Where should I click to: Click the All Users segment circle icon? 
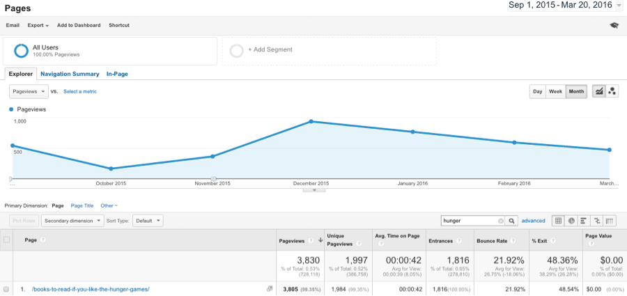[21, 50]
